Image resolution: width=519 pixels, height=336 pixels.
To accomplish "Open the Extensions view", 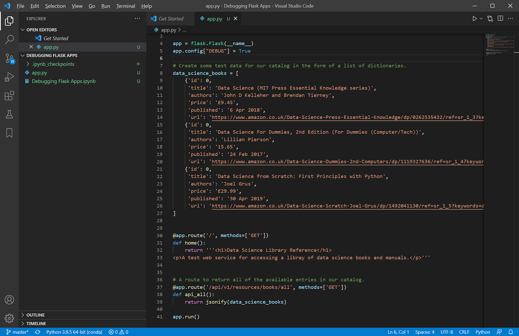I will coord(9,96).
